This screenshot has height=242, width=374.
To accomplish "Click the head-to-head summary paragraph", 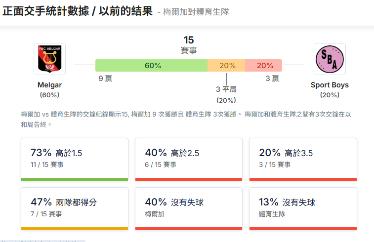I will [186, 119].
